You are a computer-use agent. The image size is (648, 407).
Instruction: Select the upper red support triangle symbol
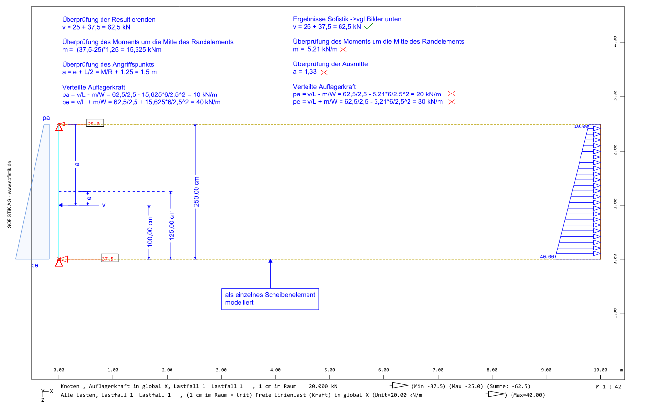pos(59,127)
